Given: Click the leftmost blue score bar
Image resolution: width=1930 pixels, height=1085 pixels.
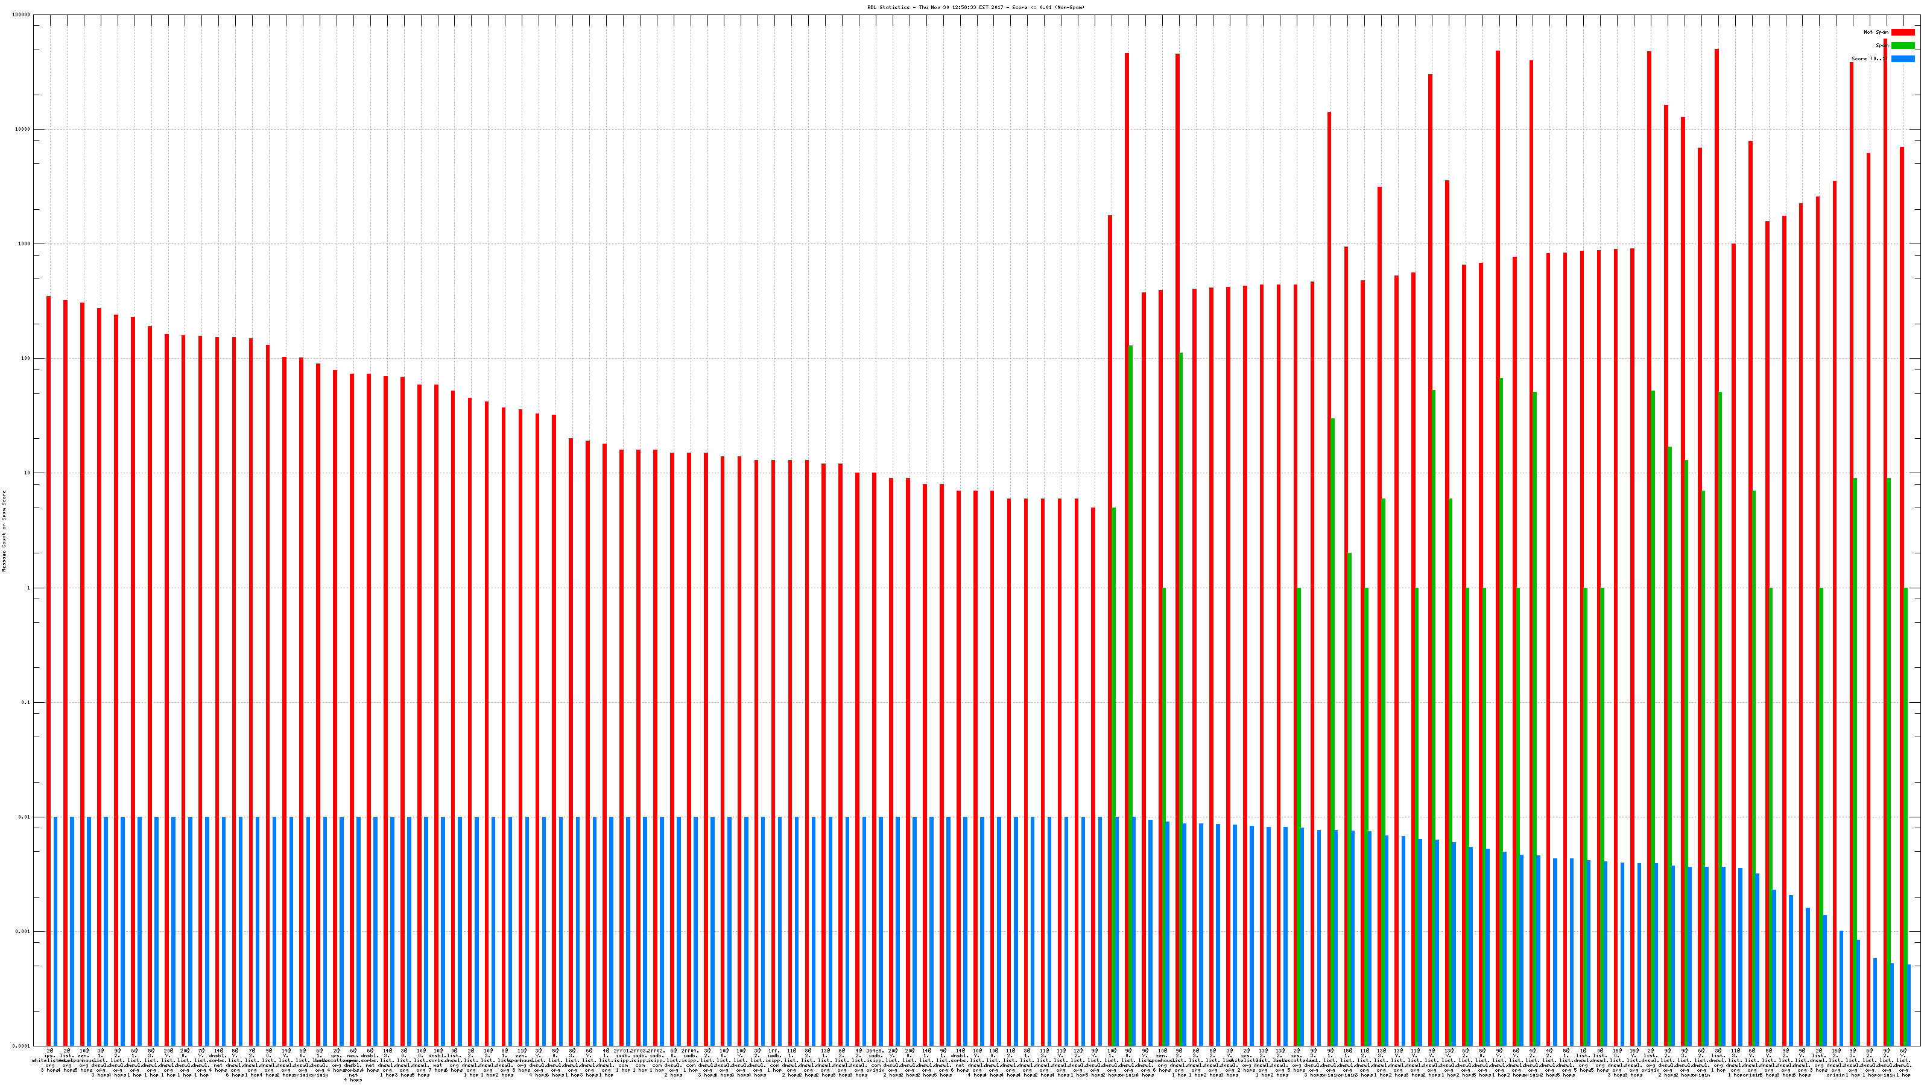Looking at the screenshot, I should pos(55,932).
